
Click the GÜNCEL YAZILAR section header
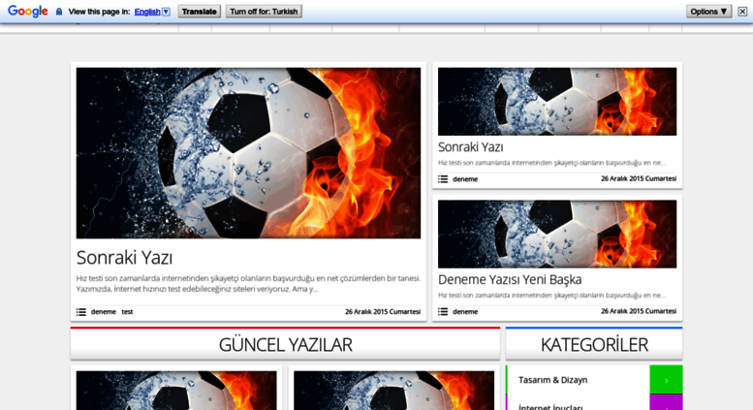[x=285, y=344]
